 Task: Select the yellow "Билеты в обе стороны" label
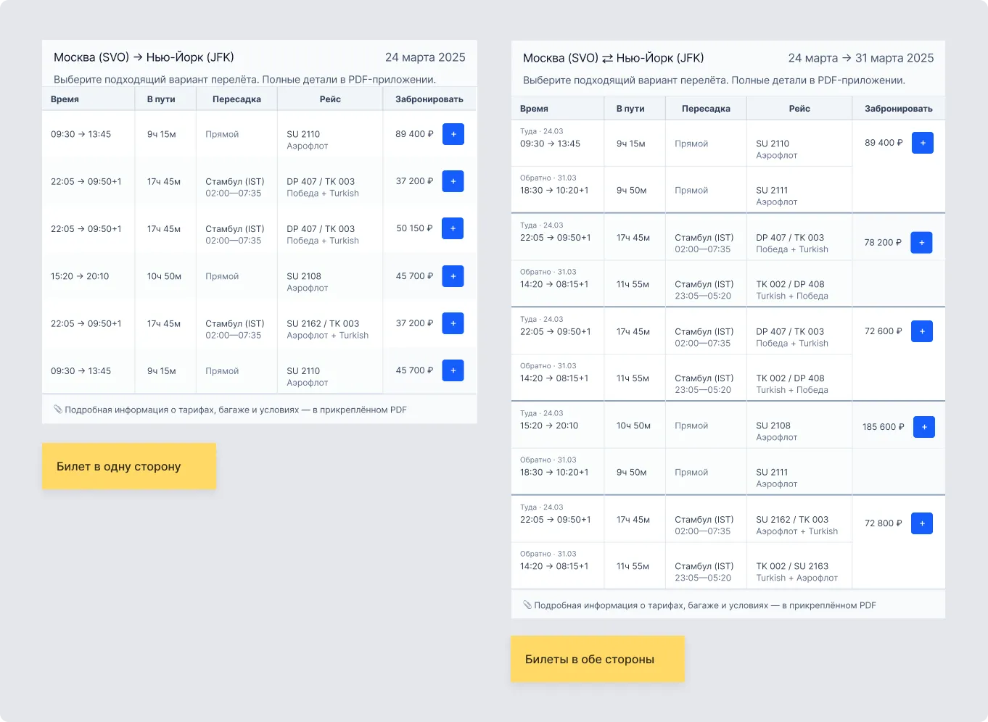(597, 659)
